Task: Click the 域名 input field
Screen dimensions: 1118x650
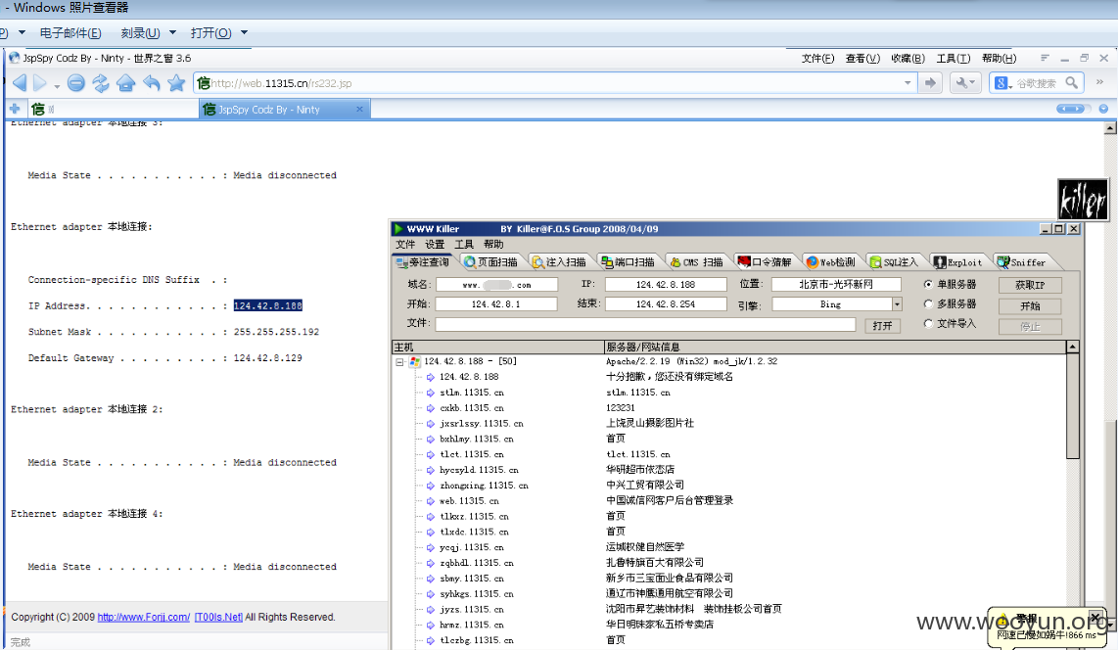Action: pos(496,284)
